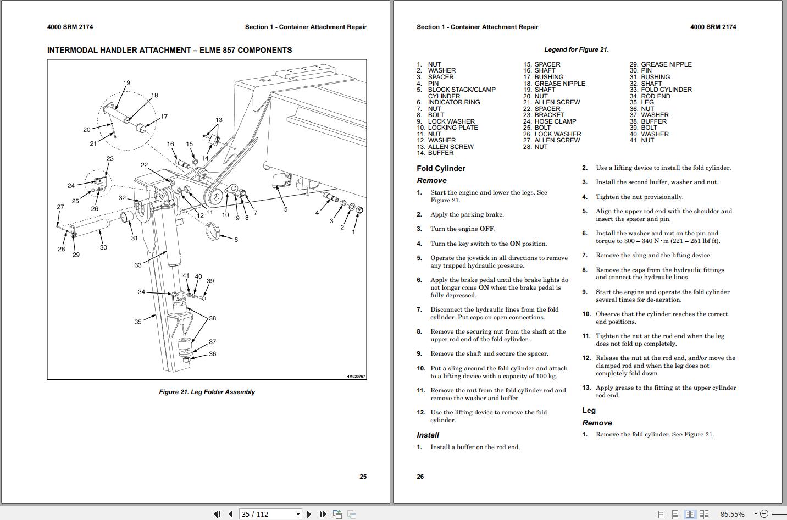Open the page number dropdown

(298, 515)
